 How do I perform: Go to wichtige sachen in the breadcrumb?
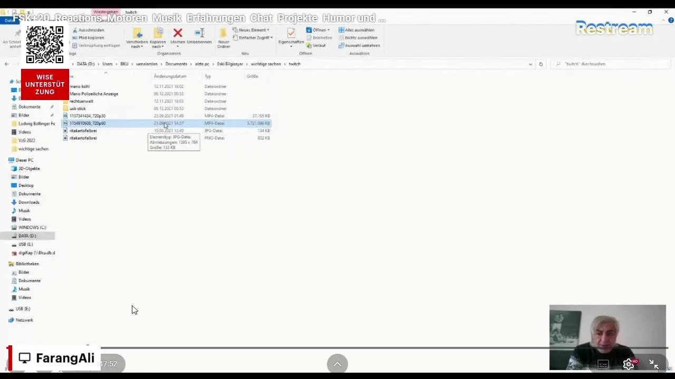[x=266, y=64]
